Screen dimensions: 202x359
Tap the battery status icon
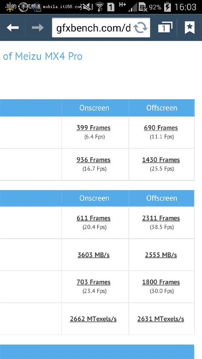[x=167, y=7]
